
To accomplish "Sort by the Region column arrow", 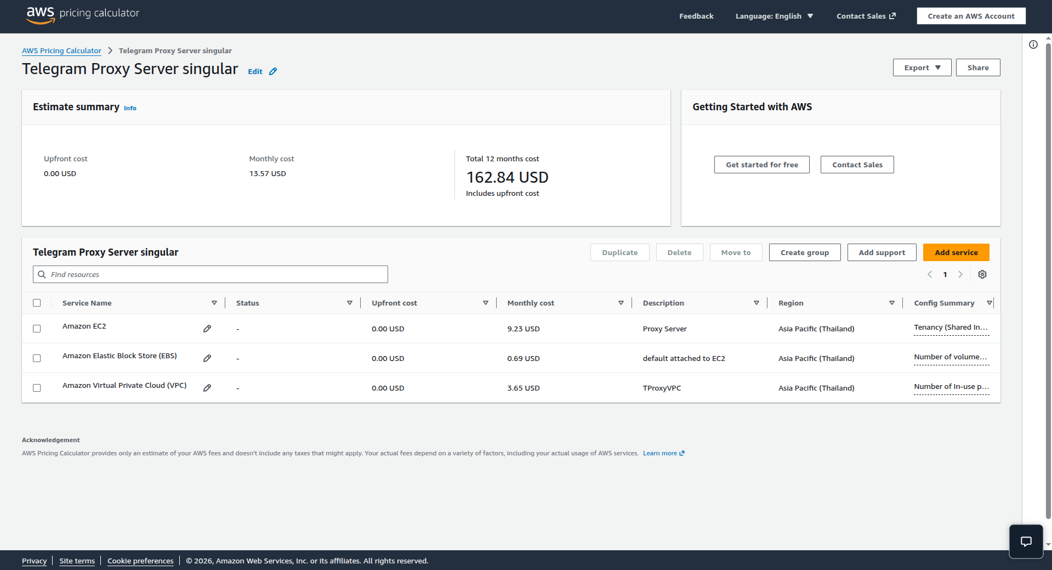I will coord(892,303).
